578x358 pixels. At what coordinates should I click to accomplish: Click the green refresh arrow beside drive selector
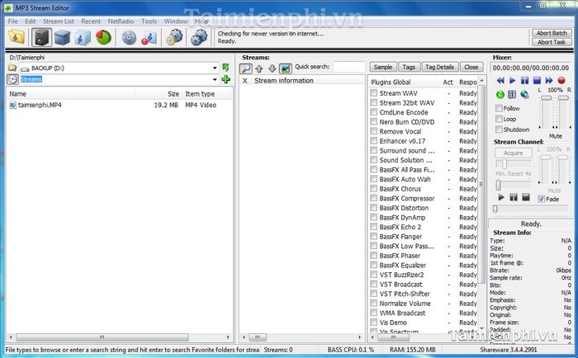point(225,68)
